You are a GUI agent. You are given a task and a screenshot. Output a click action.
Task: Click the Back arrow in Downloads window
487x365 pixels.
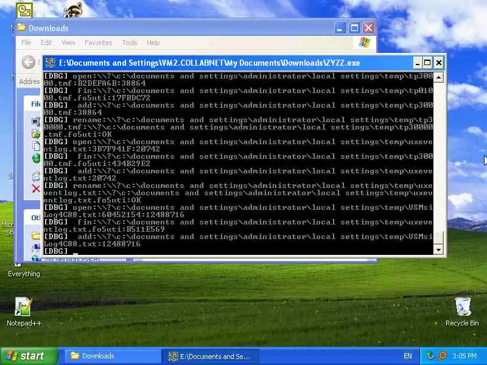point(28,62)
